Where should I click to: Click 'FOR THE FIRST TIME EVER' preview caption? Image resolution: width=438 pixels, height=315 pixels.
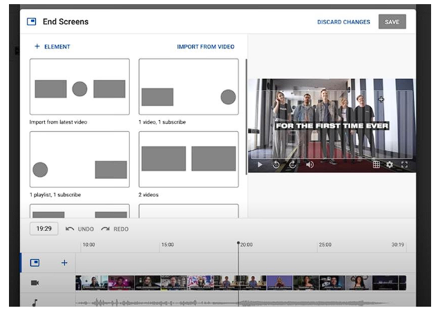(x=332, y=126)
